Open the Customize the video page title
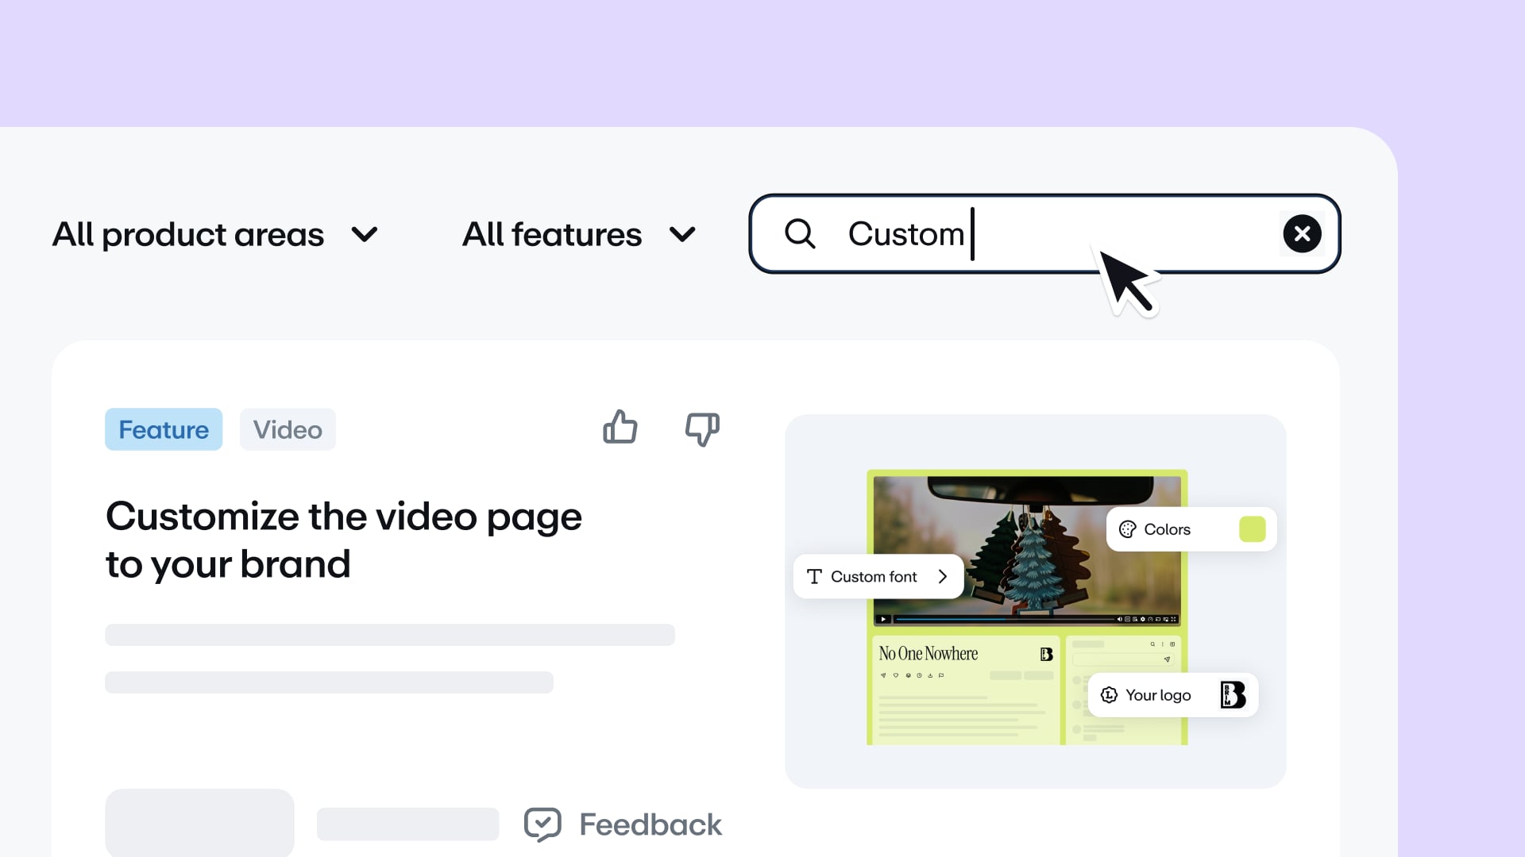Image resolution: width=1525 pixels, height=857 pixels. [x=344, y=540]
